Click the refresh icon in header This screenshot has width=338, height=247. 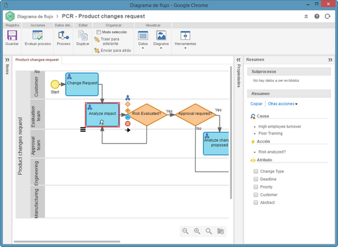pos(328,16)
